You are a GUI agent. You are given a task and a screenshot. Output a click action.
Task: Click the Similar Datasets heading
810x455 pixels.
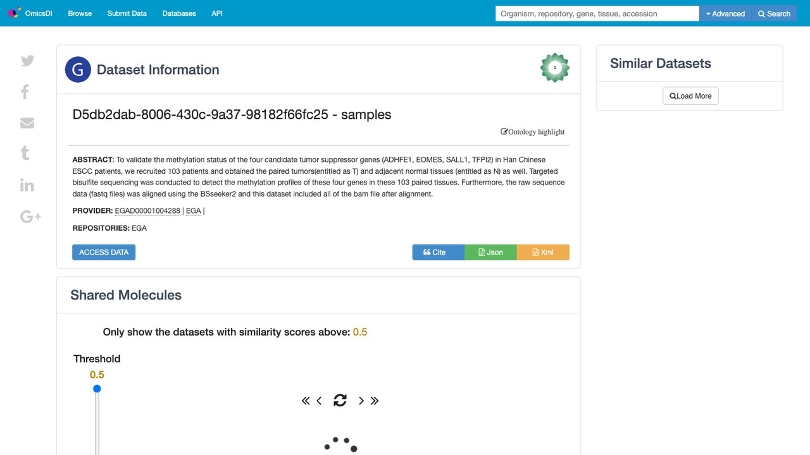coord(660,63)
